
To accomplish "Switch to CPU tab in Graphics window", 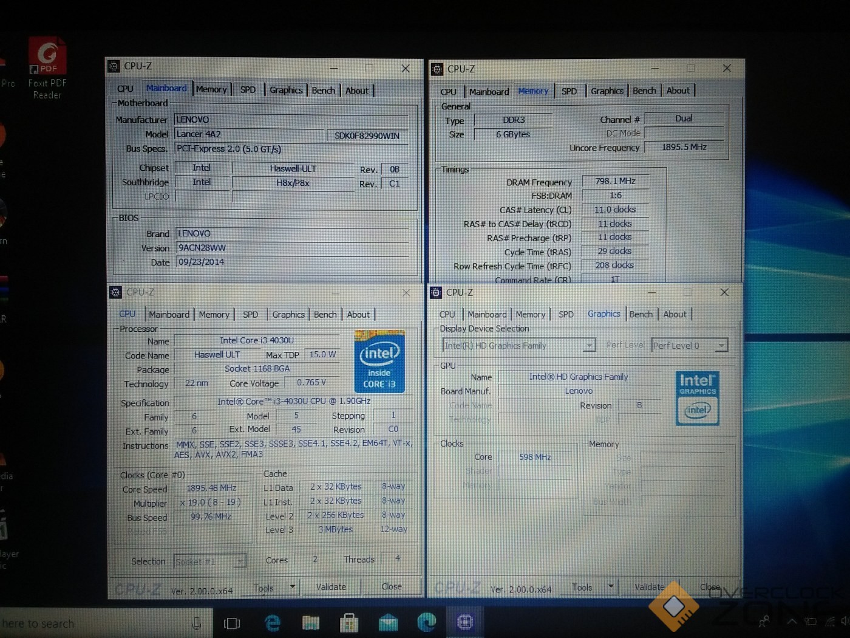I will [x=447, y=315].
